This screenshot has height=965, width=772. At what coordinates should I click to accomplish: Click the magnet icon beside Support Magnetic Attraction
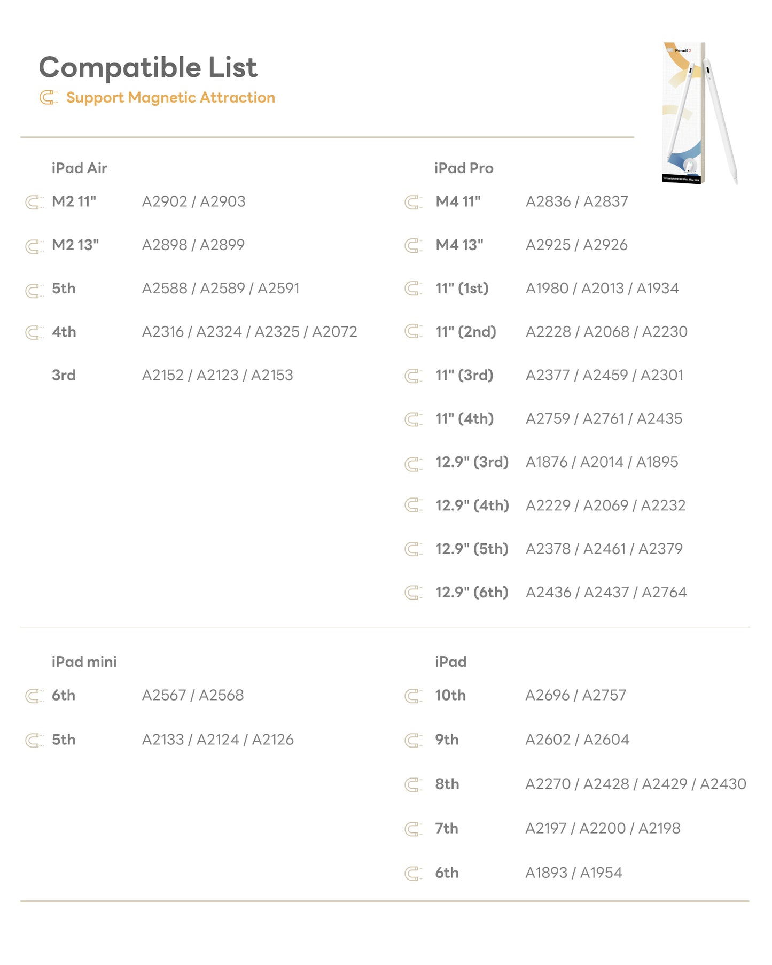click(49, 98)
